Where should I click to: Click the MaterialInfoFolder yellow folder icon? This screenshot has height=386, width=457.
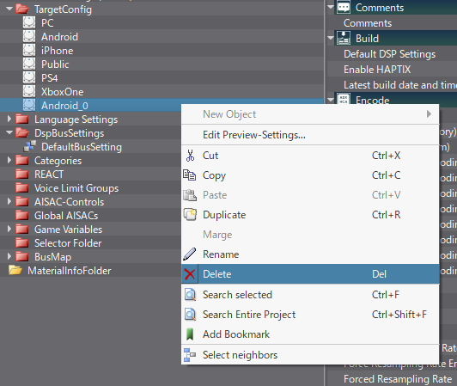[x=15, y=270]
